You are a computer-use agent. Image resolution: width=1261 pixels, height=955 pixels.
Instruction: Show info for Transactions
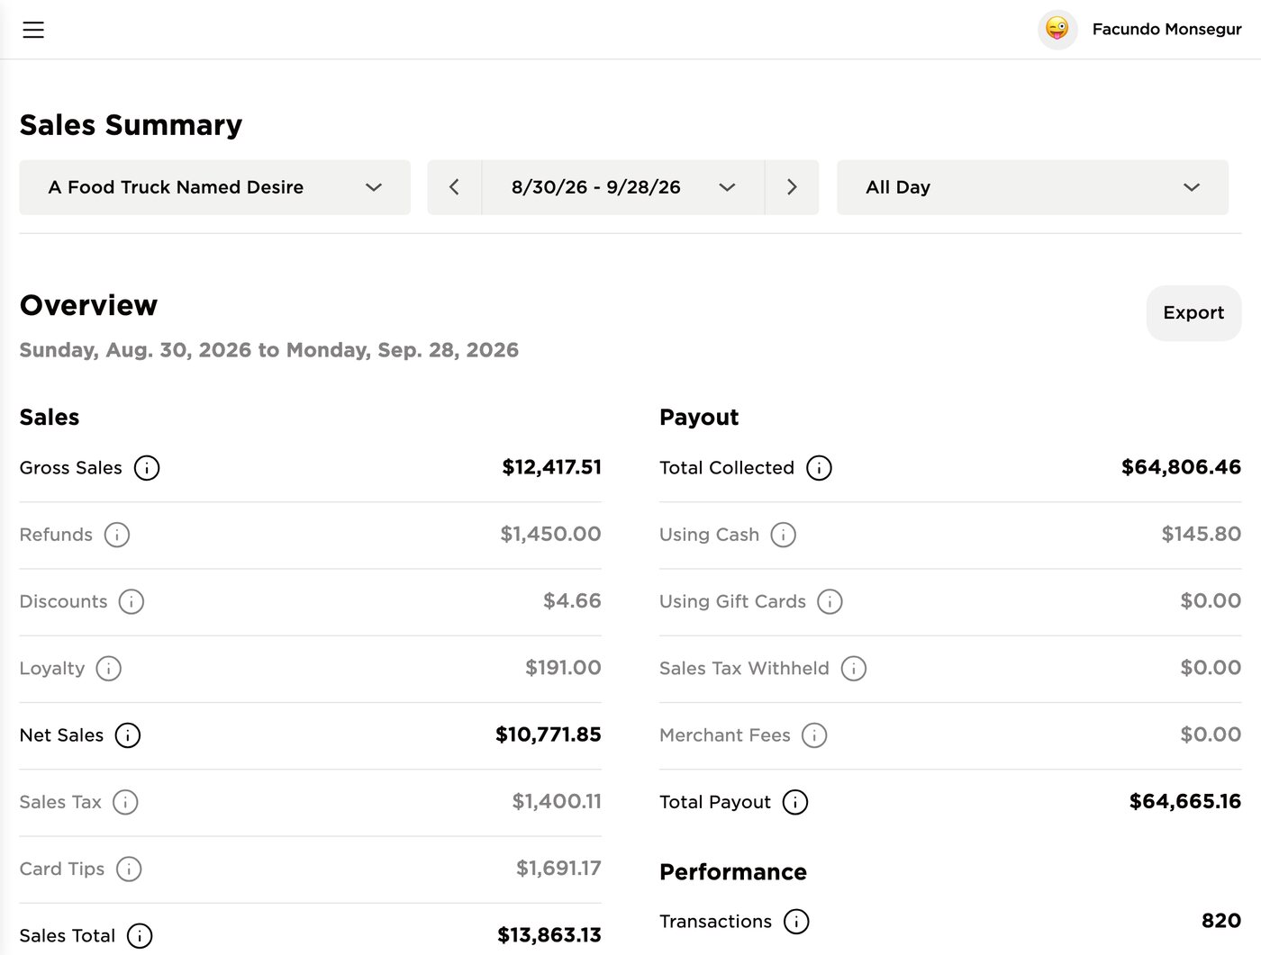pos(796,922)
